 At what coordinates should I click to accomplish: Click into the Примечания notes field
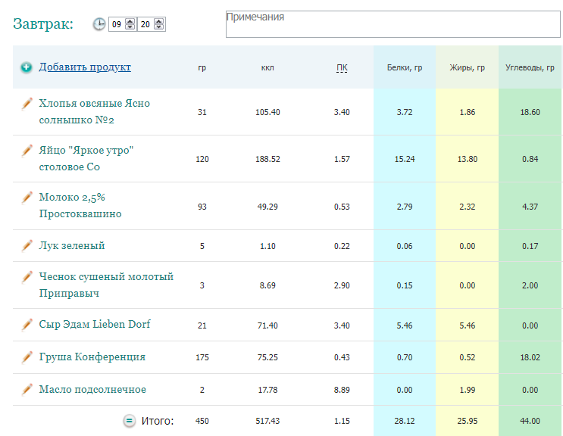[393, 24]
